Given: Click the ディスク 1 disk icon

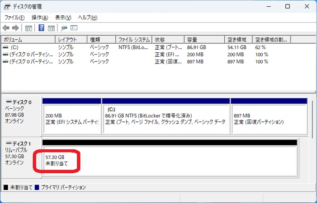Looking at the screenshot, I should point(9,143).
